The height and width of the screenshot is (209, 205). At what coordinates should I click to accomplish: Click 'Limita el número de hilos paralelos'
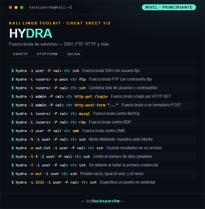(123, 157)
